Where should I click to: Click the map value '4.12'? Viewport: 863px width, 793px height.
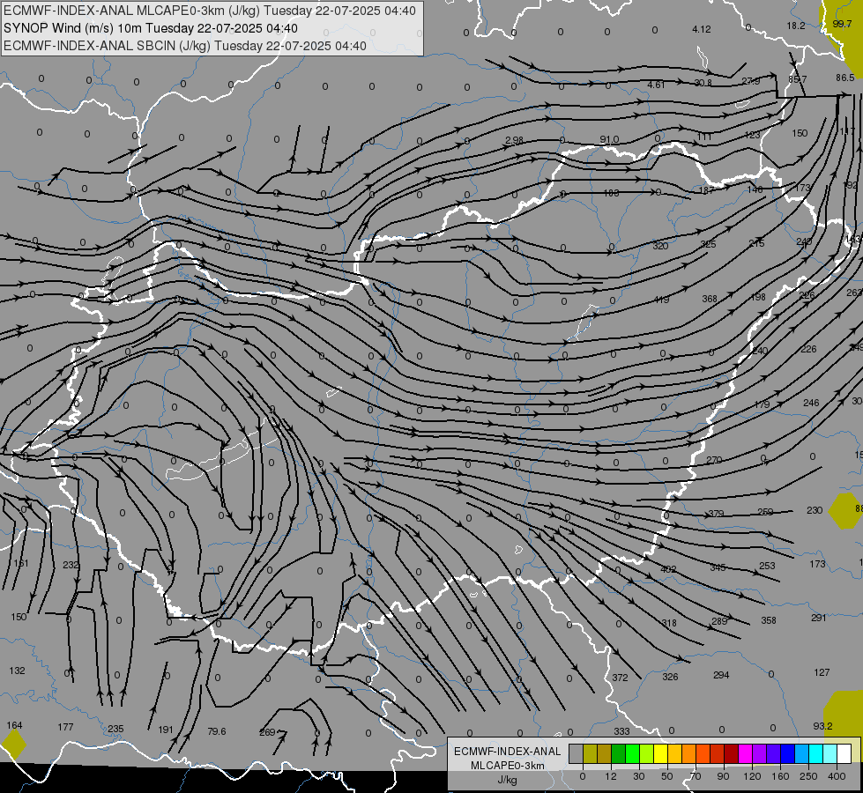tap(701, 29)
